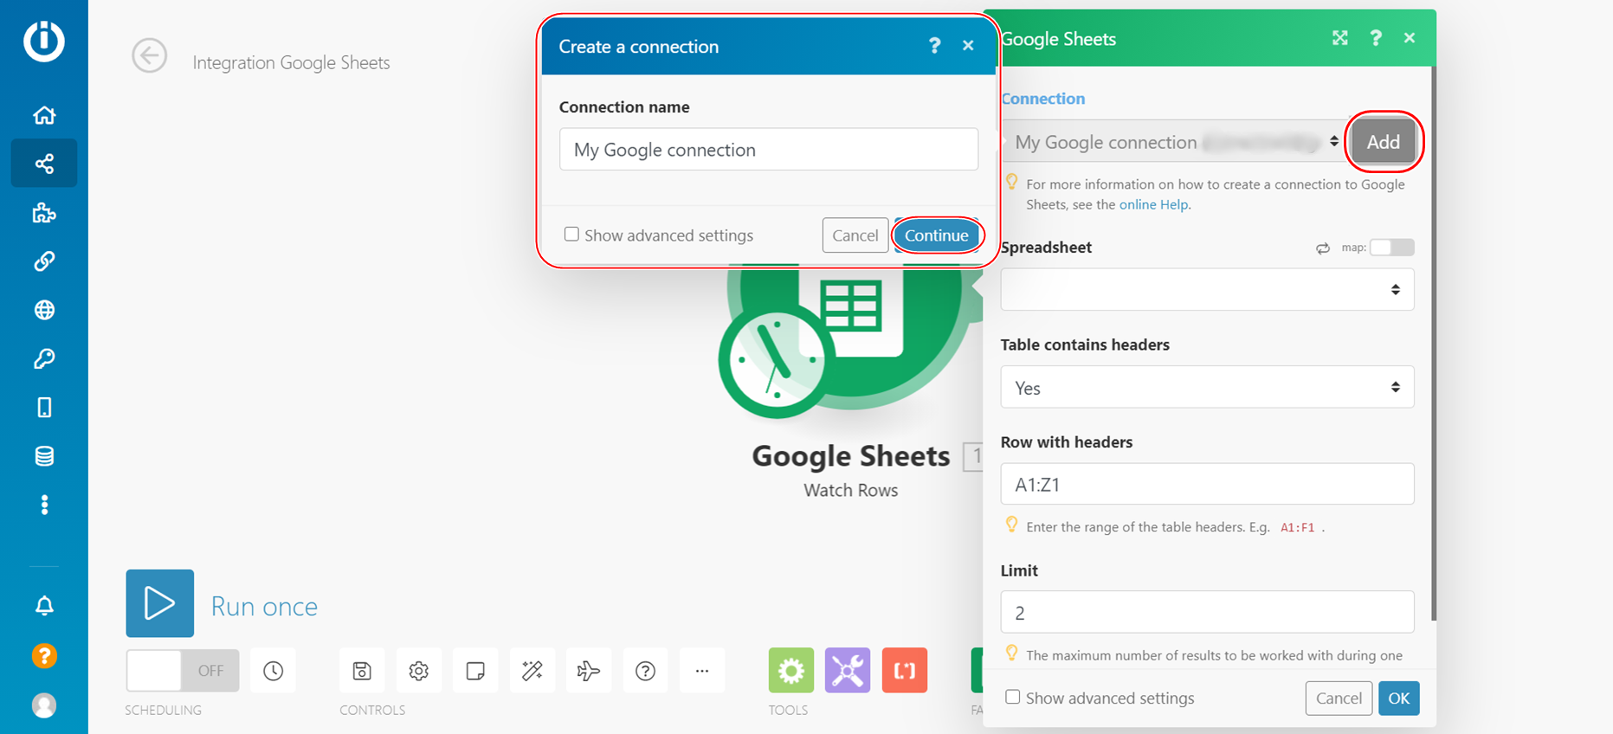Click Continue in Create a connection dialog
The image size is (1613, 734).
(x=937, y=235)
